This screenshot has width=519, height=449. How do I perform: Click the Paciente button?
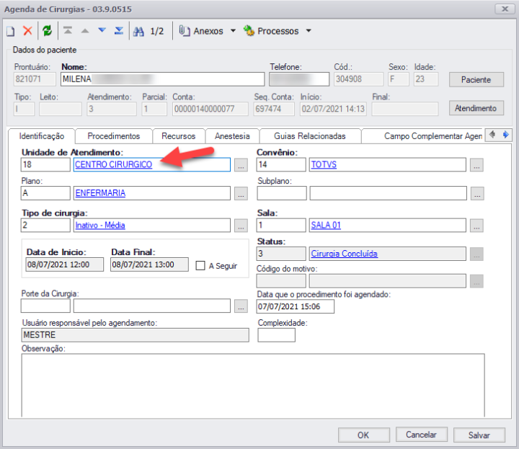pyautogui.click(x=476, y=79)
